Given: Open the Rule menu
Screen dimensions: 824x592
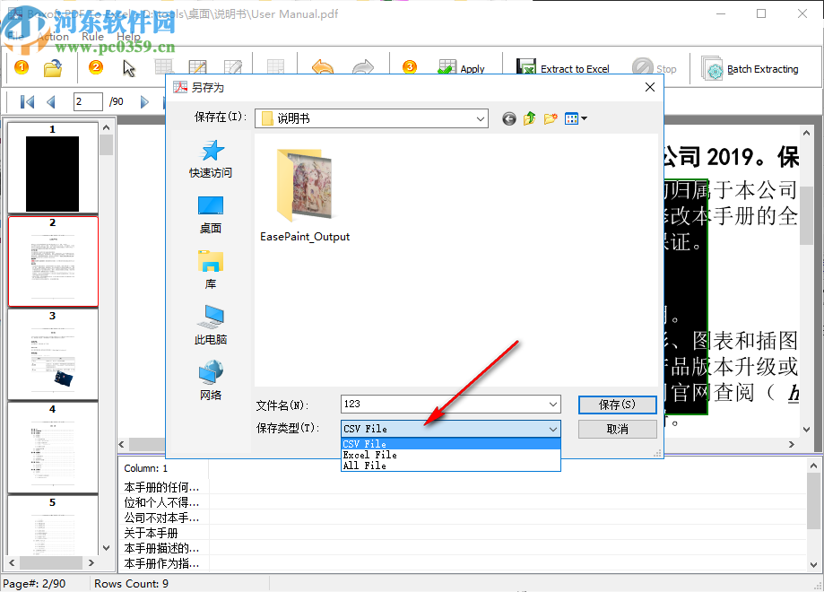Looking at the screenshot, I should (x=92, y=36).
